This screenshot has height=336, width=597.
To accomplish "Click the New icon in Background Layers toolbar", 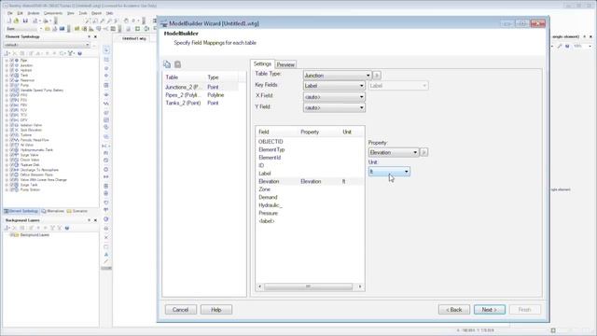I will pos(7,228).
